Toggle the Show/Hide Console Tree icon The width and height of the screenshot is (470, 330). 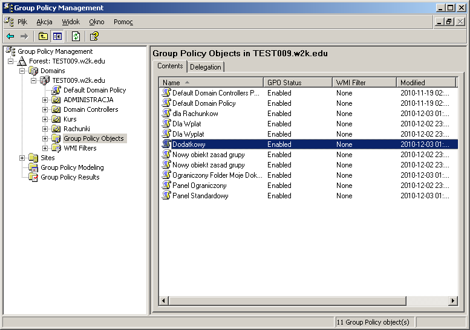[57, 36]
